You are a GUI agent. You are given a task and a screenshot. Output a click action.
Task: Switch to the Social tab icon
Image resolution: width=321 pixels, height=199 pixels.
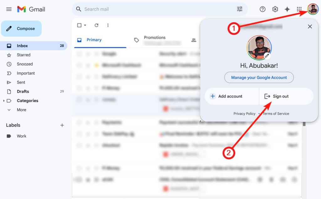[x=194, y=40]
